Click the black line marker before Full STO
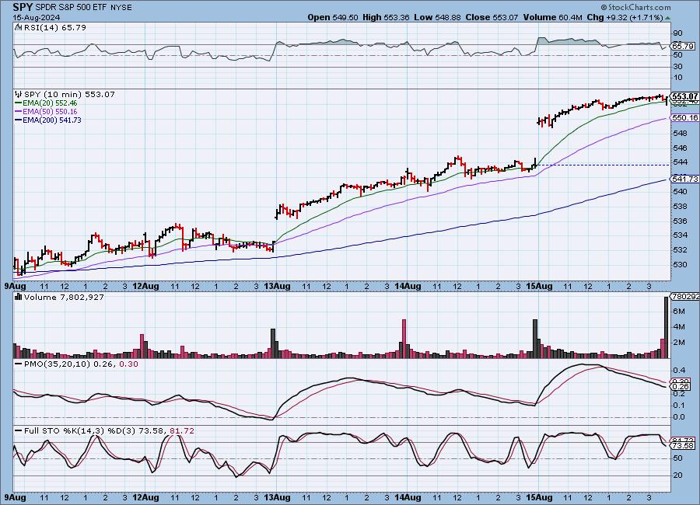Image resolution: width=700 pixels, height=505 pixels. (x=19, y=431)
